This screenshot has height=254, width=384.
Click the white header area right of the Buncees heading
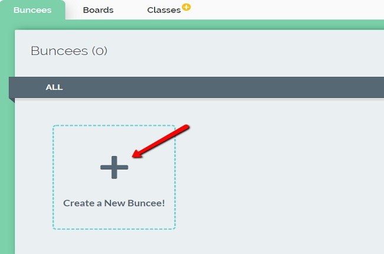click(x=248, y=51)
